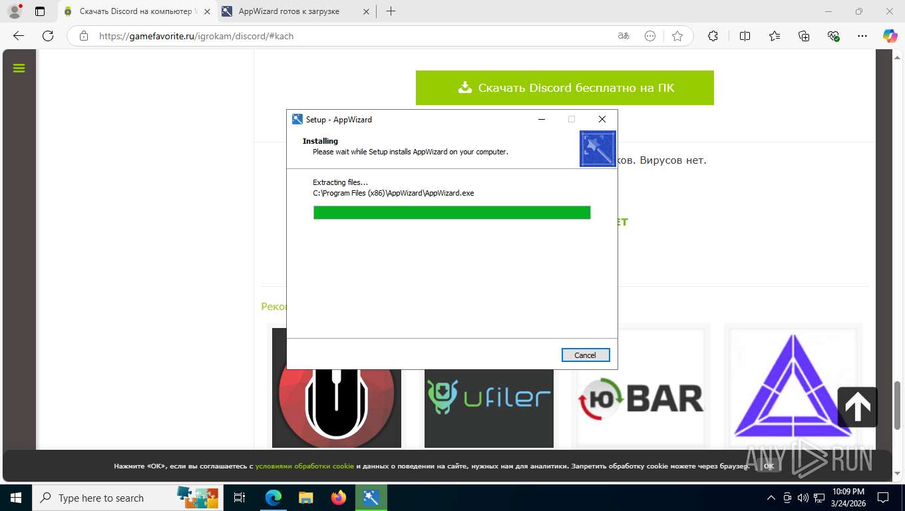View site information lock icon
The width and height of the screenshot is (905, 511).
(x=84, y=36)
